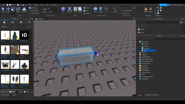Open Toolbox filter options icon
Image resolution: width=185 pixels, height=104 pixels.
tap(32, 27)
